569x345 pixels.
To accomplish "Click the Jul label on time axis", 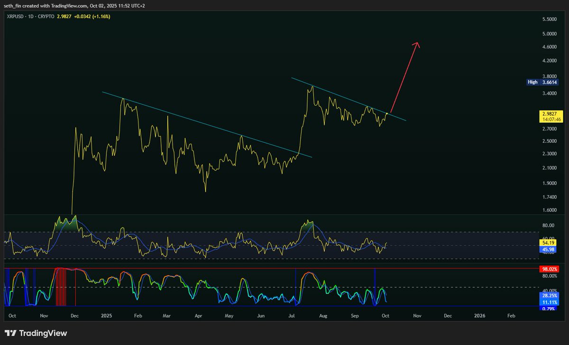I will [292, 315].
